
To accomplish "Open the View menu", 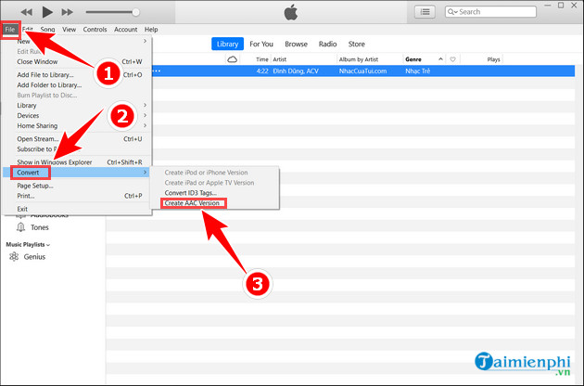I will click(69, 30).
